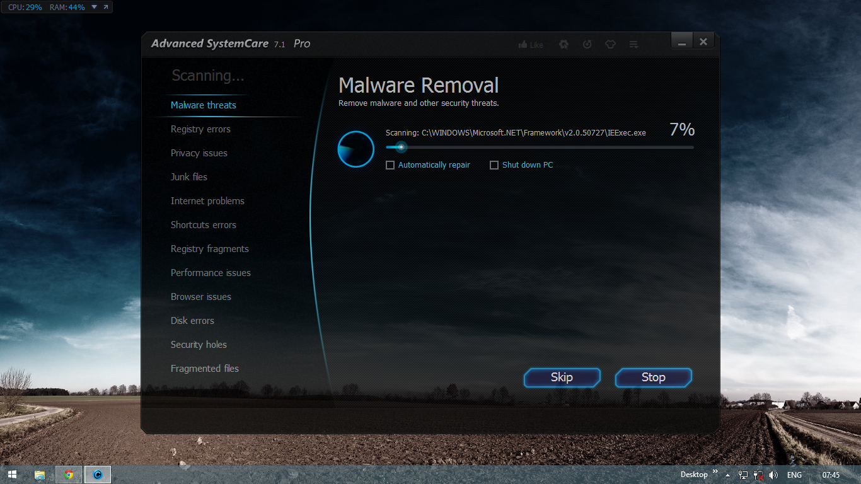Enable the Automatically repair checkbox
This screenshot has height=484, width=861.
pyautogui.click(x=389, y=164)
